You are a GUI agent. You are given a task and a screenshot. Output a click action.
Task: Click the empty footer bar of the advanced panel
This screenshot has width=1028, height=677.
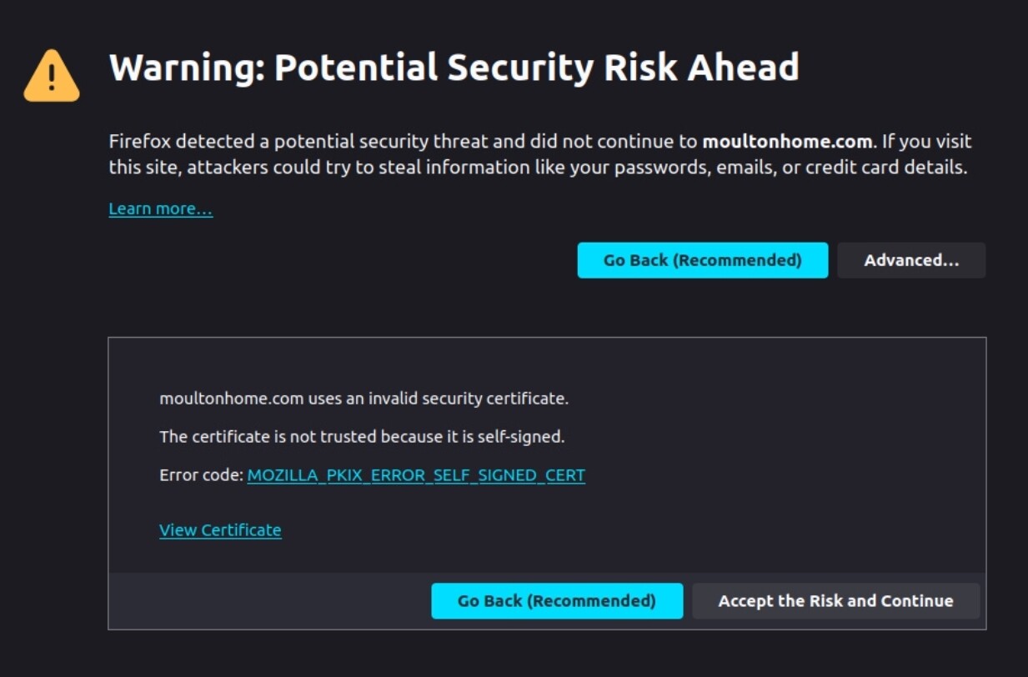coord(267,600)
